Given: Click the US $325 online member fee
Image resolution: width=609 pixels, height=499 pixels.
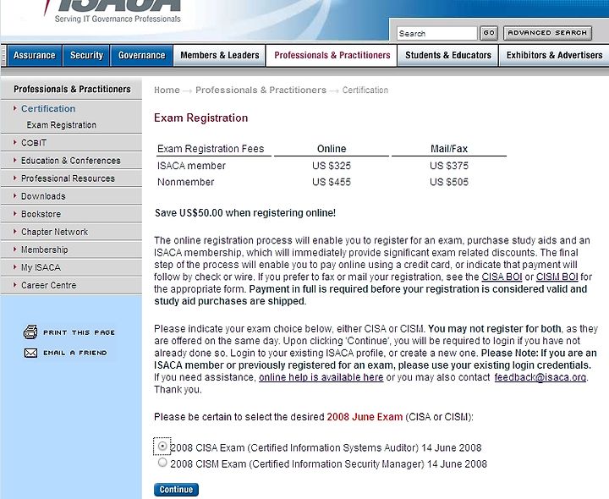Looking at the screenshot, I should (332, 166).
